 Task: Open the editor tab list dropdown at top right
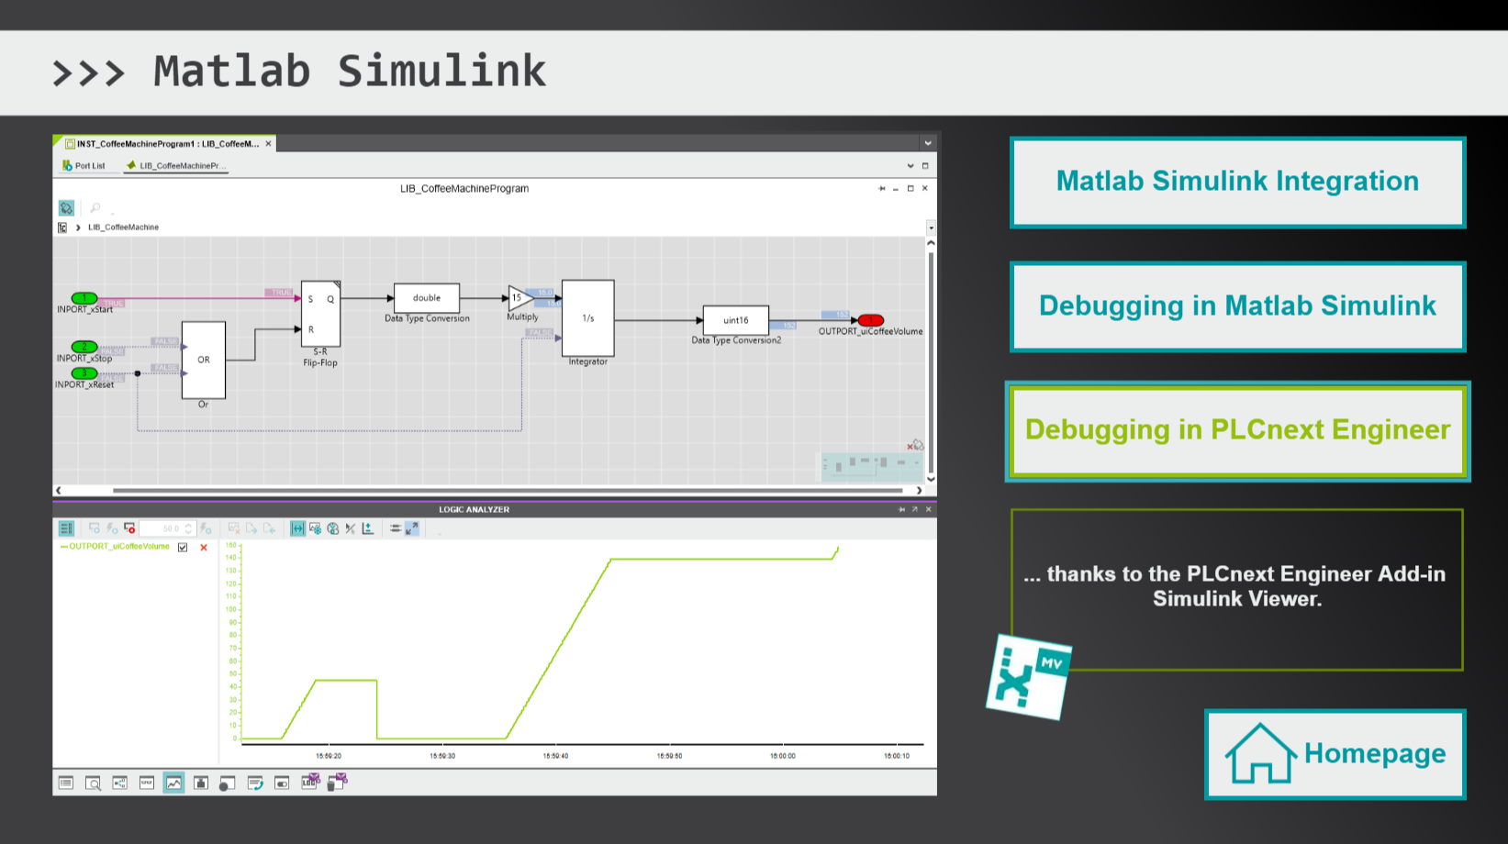928,143
